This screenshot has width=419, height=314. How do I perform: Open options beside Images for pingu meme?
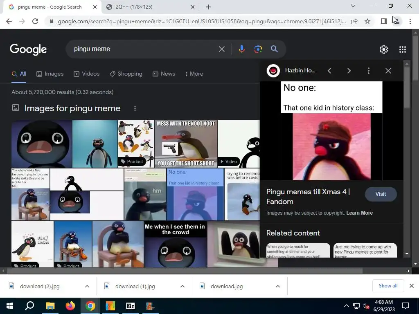point(135,108)
